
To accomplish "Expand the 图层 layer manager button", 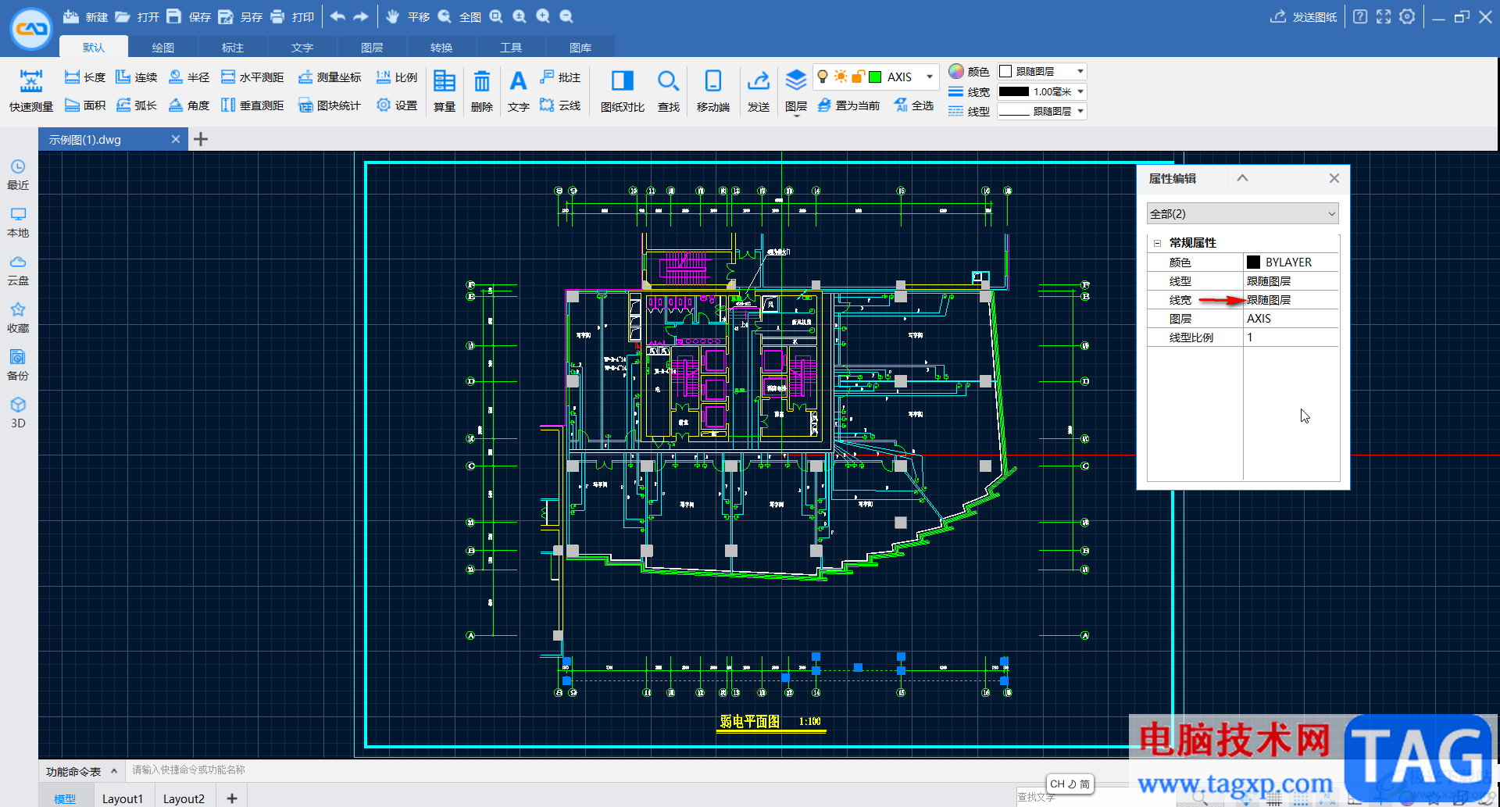I will pyautogui.click(x=796, y=91).
